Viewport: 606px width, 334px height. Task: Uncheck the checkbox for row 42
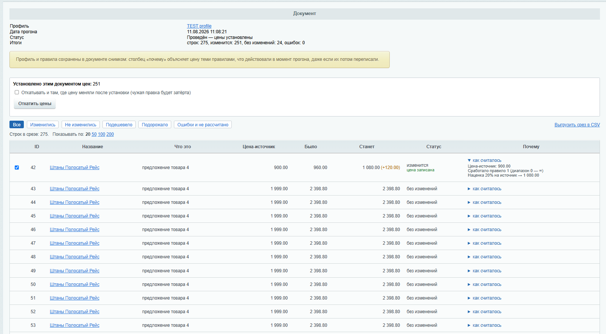click(17, 168)
